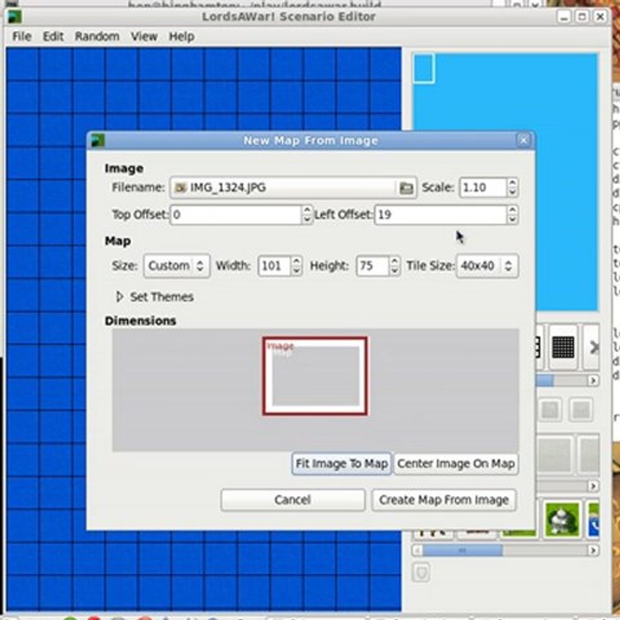
Task: Click the shield icon below the toolbox
Action: pos(421,572)
